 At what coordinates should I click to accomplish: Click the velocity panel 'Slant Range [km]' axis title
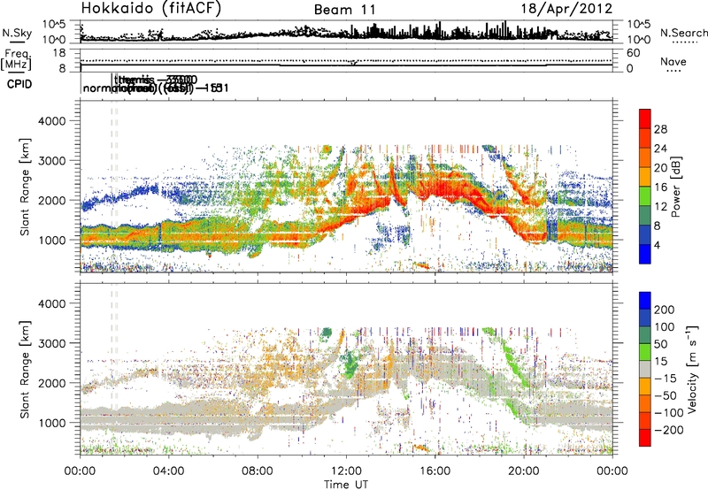[x=25, y=369]
